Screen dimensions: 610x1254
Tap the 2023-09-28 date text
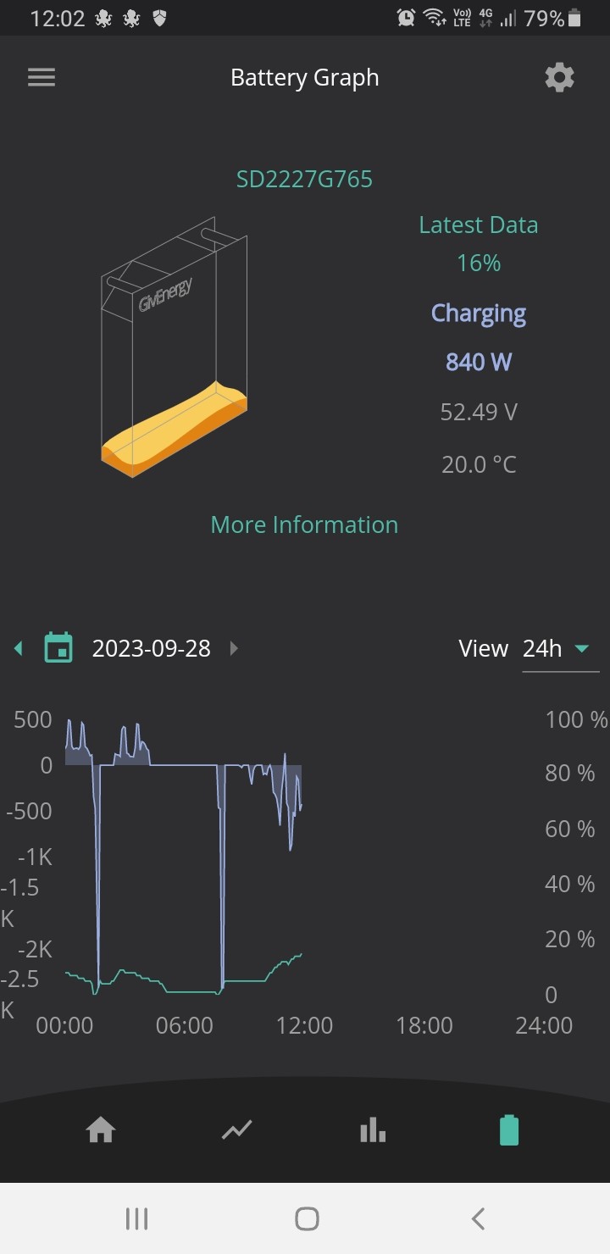pos(152,648)
